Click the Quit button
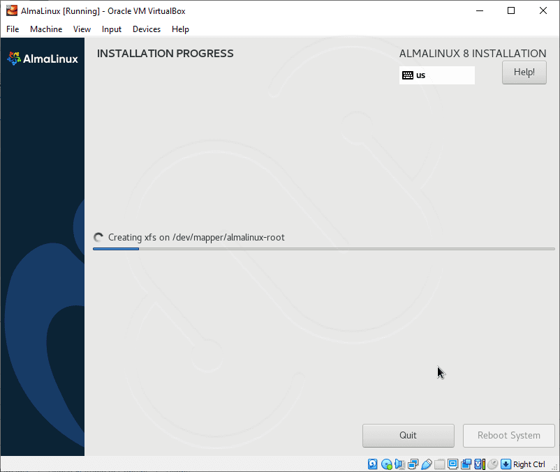Screen dimensions: 560x472 [408, 436]
